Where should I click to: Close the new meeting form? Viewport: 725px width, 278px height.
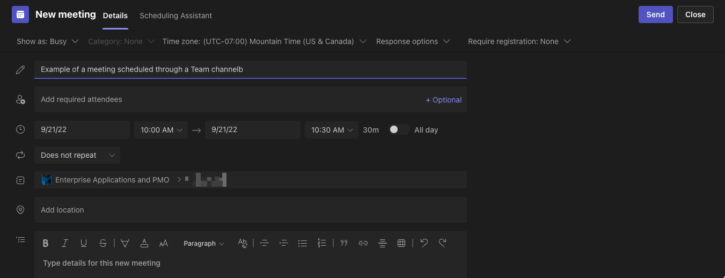(695, 14)
